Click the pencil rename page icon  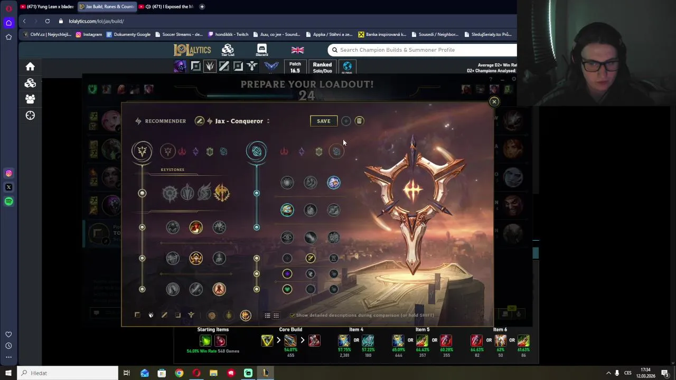[199, 121]
